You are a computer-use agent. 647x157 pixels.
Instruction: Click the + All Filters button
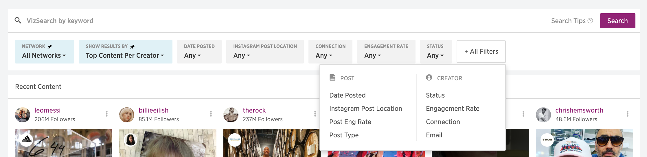coord(481,52)
